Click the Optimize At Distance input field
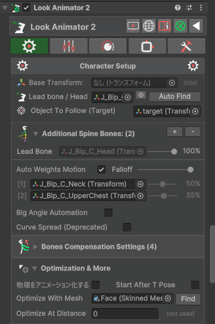Screen dimensions: 215x324 tap(125, 314)
